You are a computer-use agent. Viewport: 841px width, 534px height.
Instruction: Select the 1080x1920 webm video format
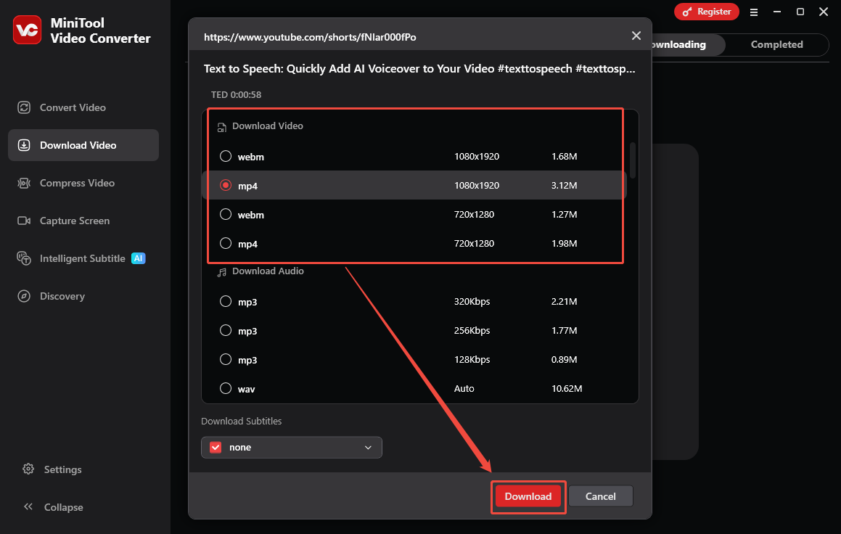click(x=226, y=156)
